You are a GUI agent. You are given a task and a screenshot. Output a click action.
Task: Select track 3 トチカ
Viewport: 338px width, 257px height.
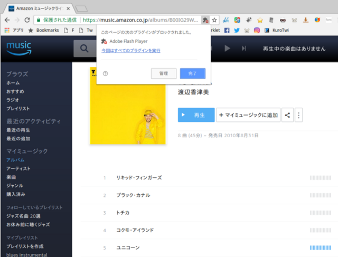pos(123,213)
